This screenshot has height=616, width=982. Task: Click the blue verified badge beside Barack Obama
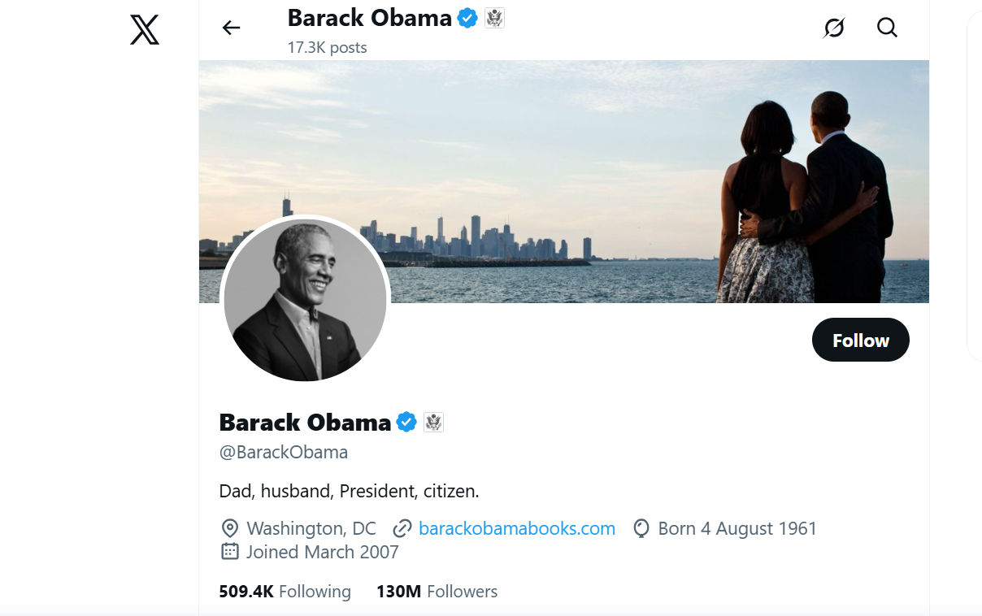pyautogui.click(x=406, y=422)
